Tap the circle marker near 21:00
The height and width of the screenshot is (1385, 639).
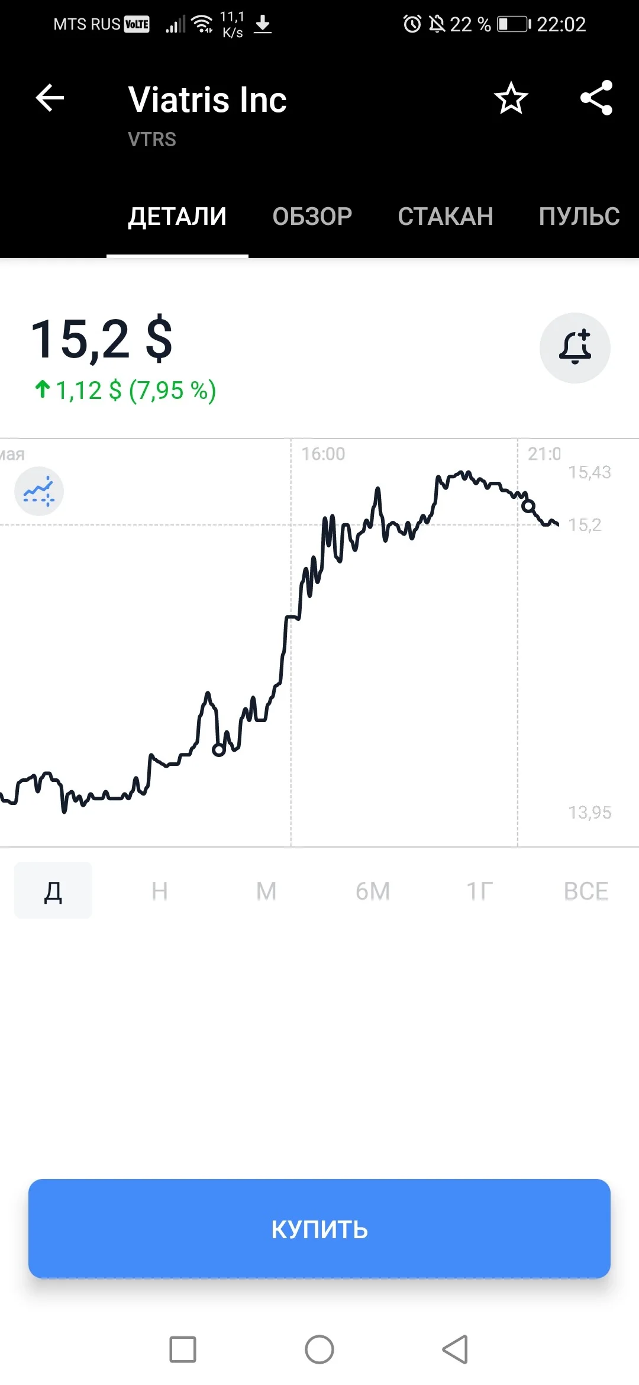click(528, 506)
